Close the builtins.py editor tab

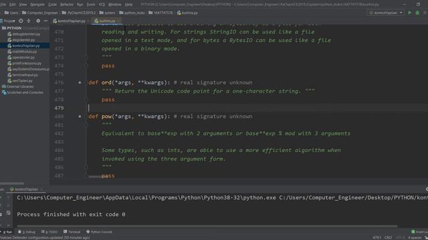(118, 21)
